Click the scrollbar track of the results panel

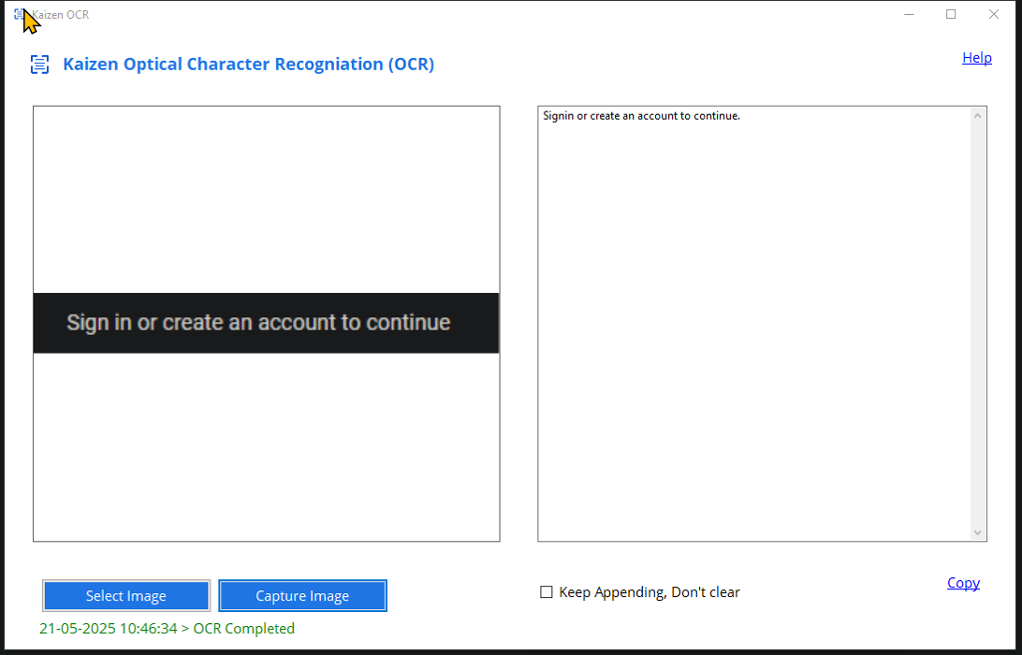pyautogui.click(x=978, y=327)
